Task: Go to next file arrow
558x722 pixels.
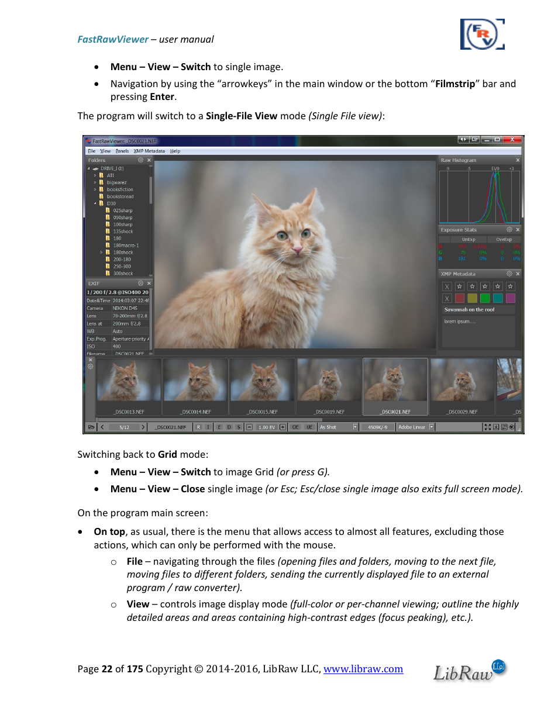Action: coord(143,427)
